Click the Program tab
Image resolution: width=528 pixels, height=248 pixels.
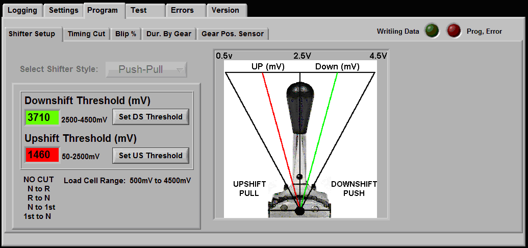[103, 10]
